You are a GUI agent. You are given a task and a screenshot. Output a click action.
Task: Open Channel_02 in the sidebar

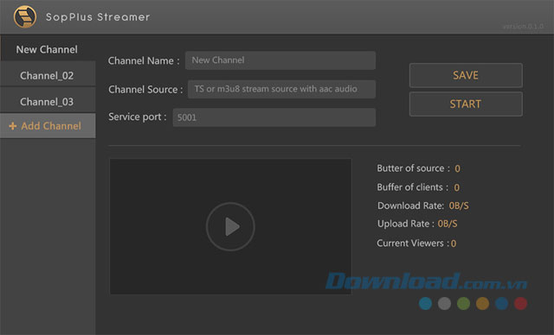click(48, 75)
